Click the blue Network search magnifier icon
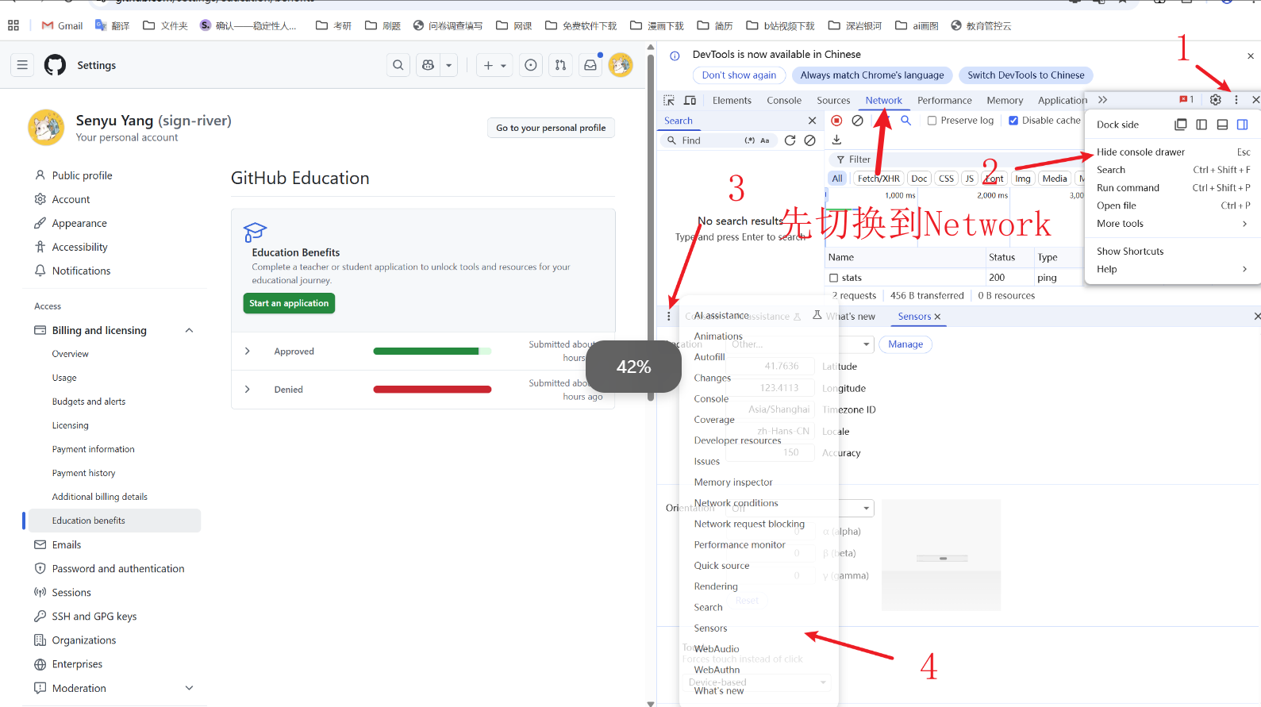 tap(905, 121)
